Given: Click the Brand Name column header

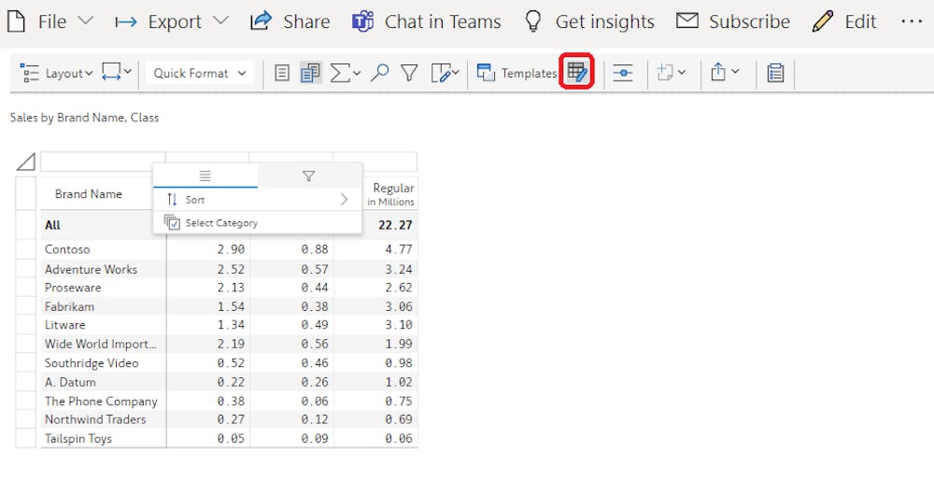Looking at the screenshot, I should pyautogui.click(x=88, y=194).
